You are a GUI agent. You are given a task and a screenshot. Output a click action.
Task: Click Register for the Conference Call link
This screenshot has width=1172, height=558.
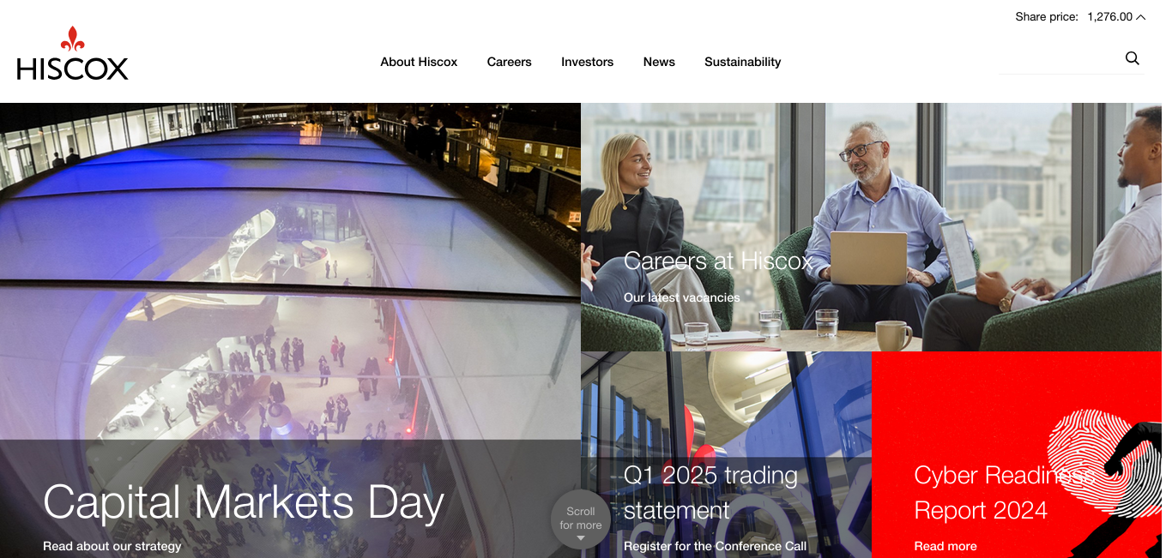click(x=716, y=546)
